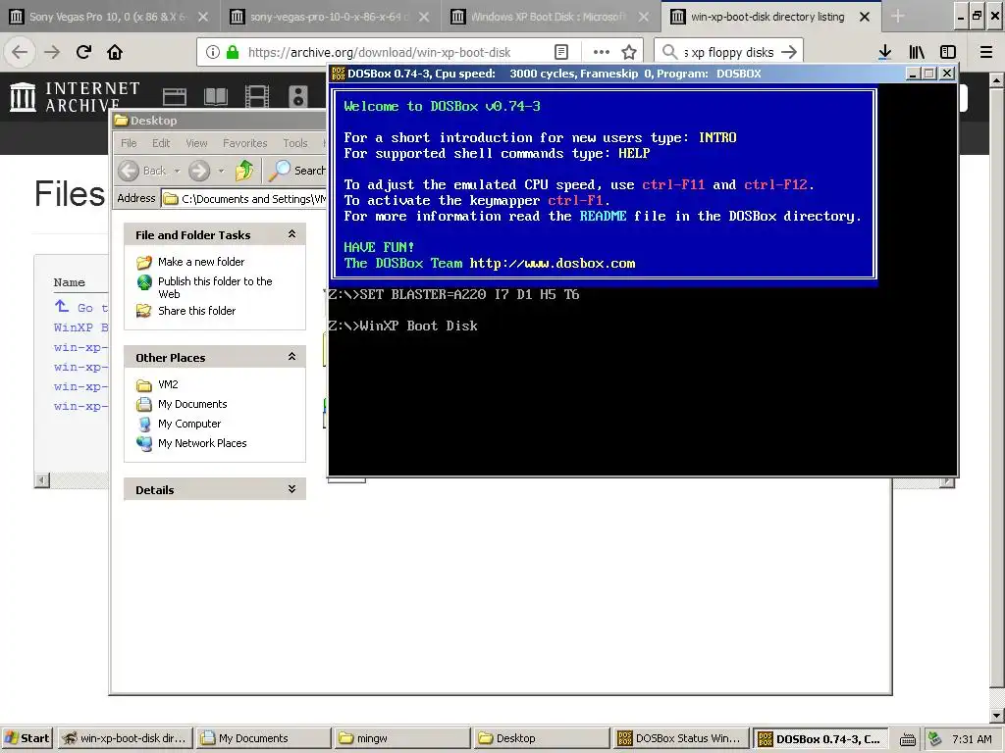Open the Explorer View menu
This screenshot has height=753, width=1005.
[x=196, y=143]
